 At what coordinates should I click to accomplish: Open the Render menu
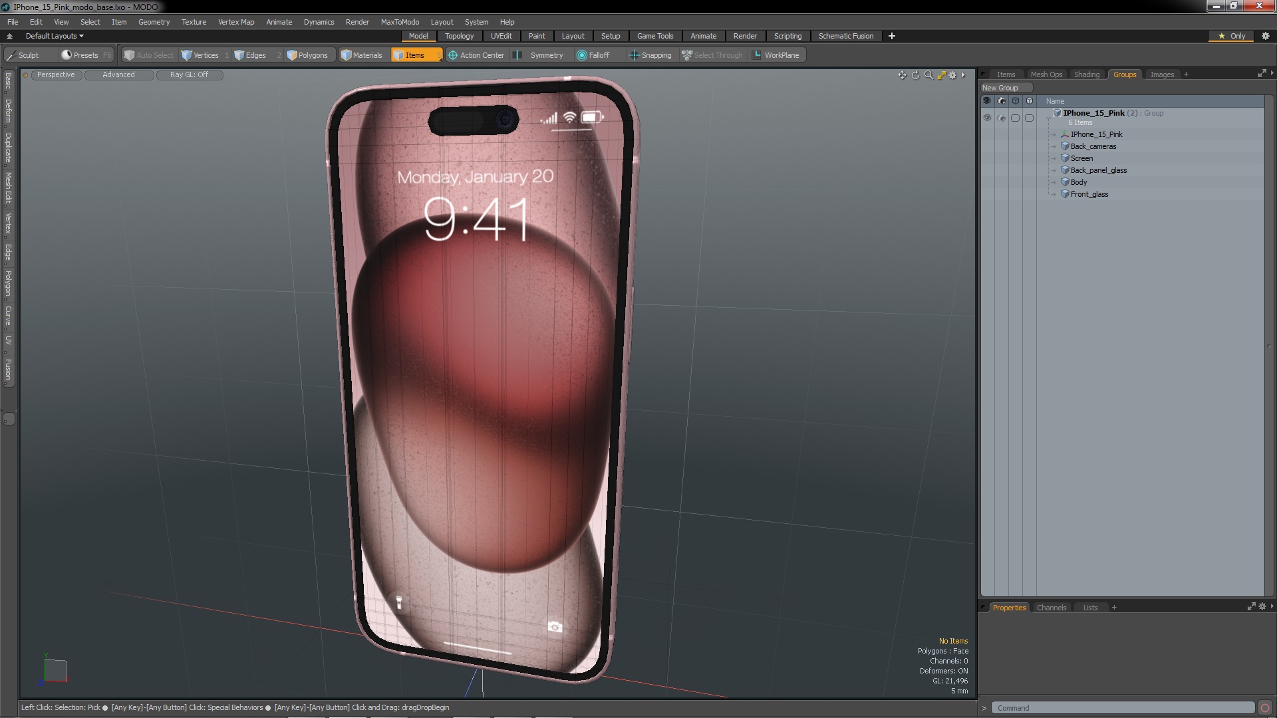[357, 22]
